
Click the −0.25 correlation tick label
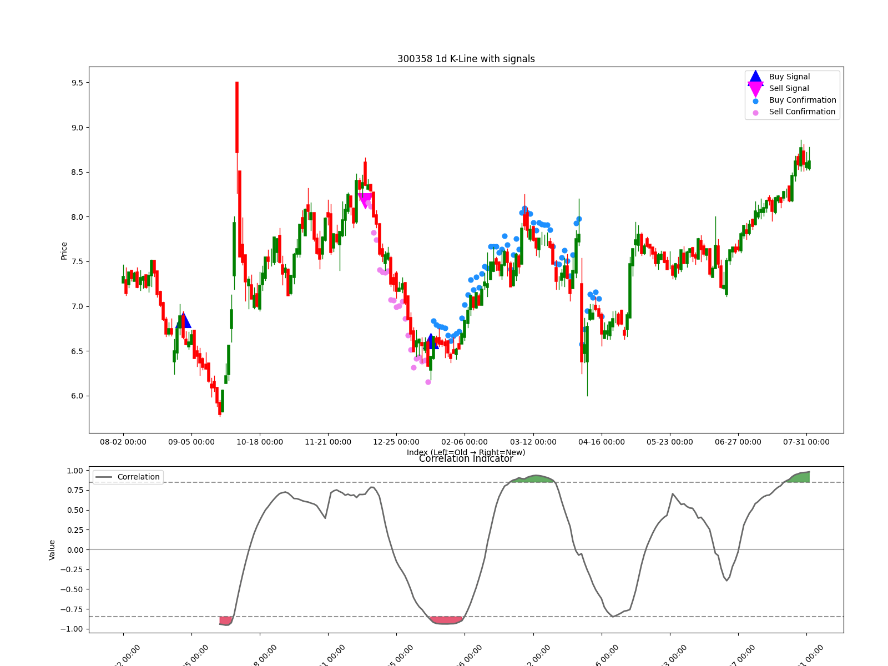pos(72,570)
